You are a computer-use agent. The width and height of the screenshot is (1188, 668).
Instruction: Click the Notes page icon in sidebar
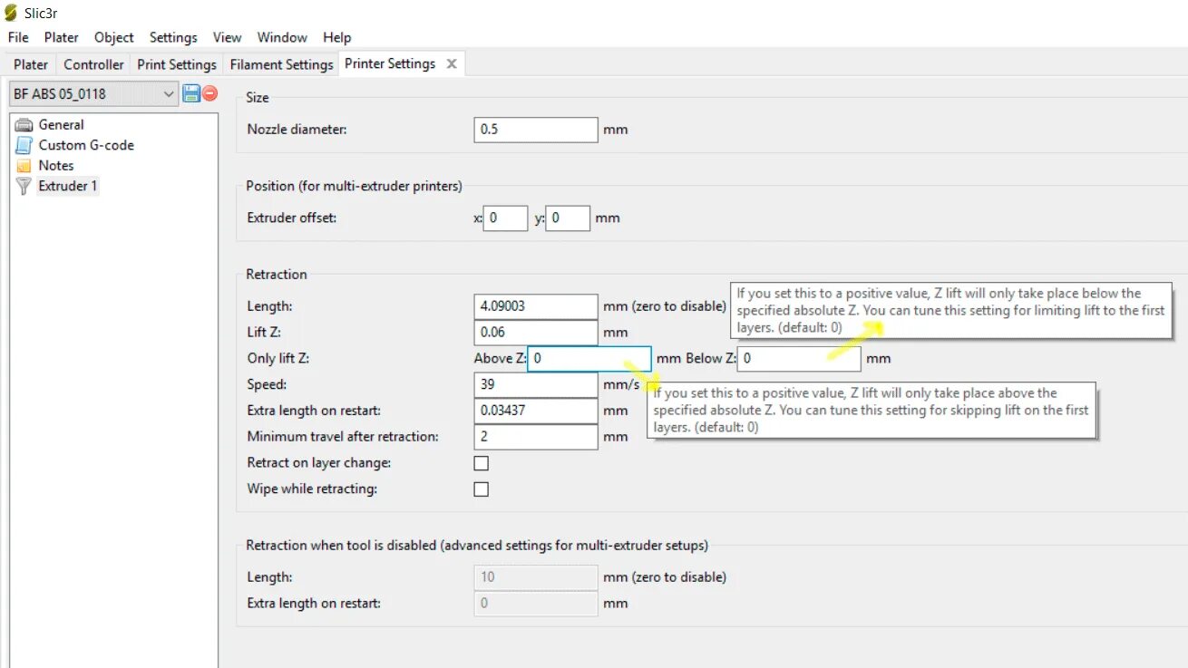coord(24,166)
